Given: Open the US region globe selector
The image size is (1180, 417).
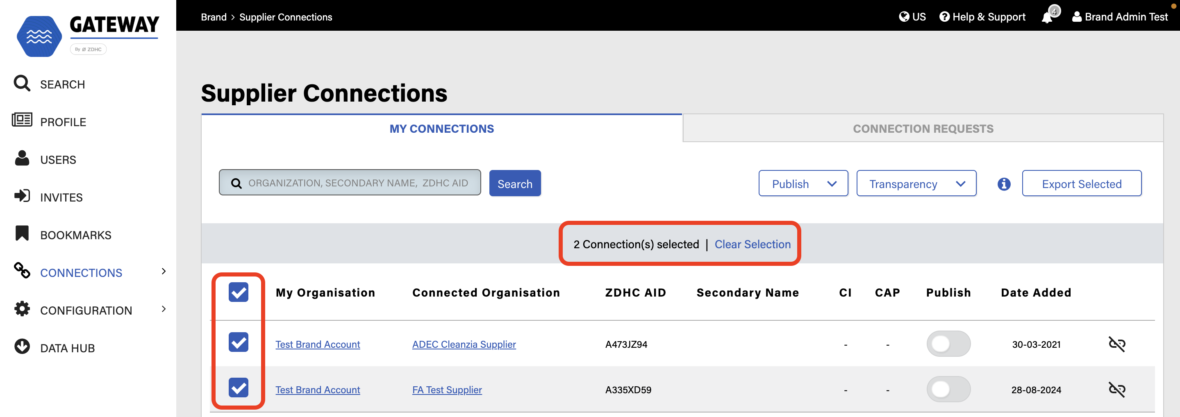Looking at the screenshot, I should coord(912,17).
